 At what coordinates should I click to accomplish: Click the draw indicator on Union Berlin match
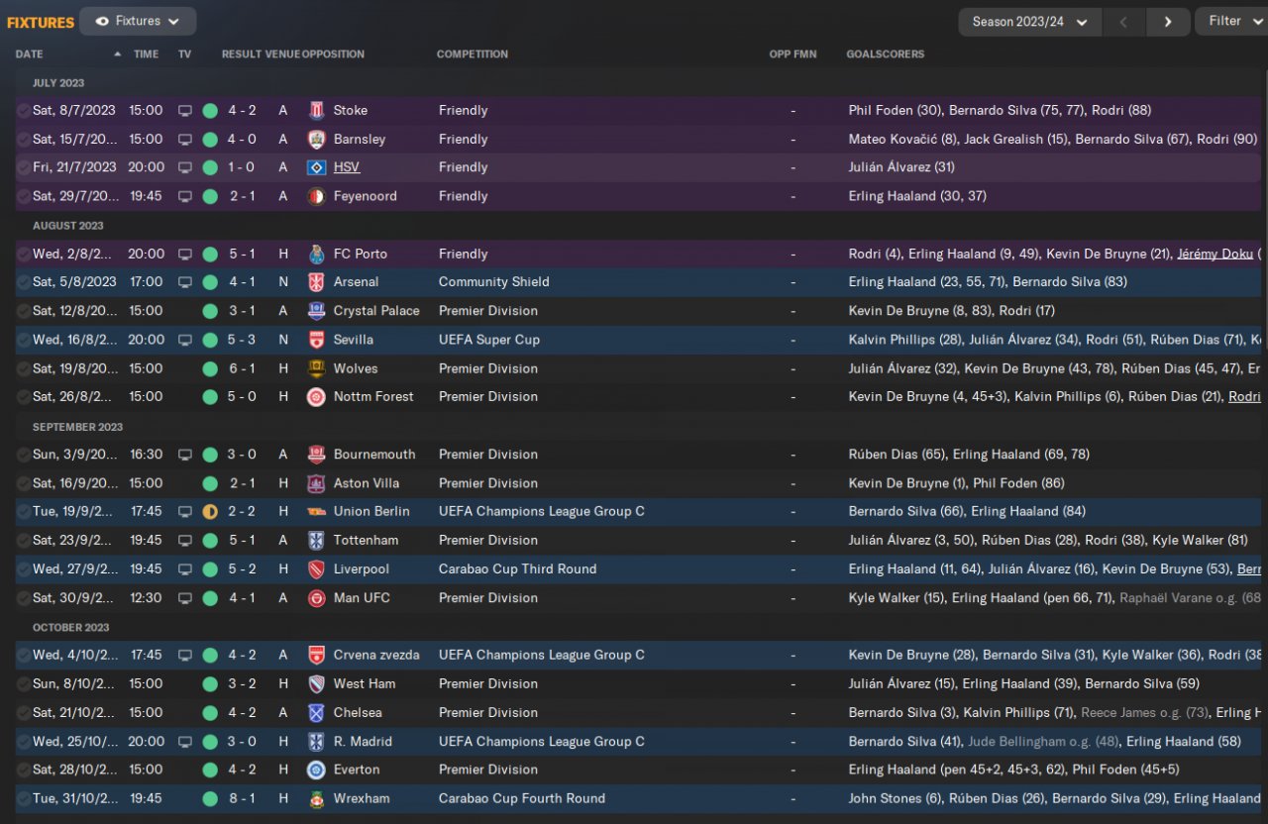210,512
